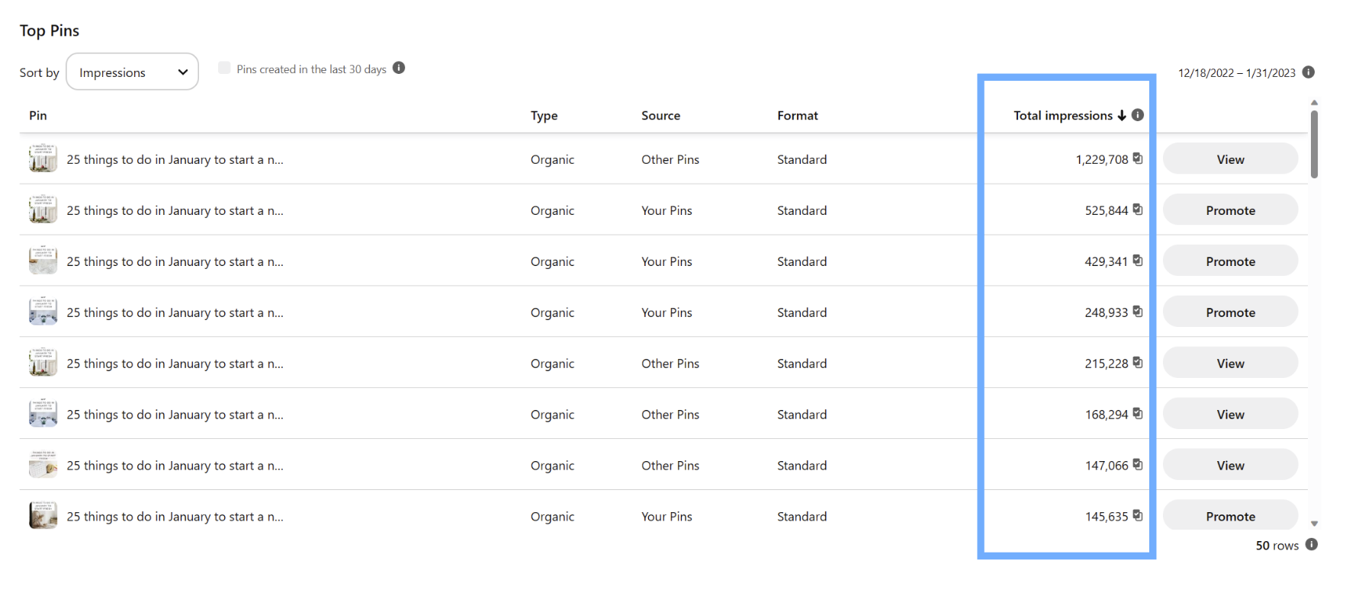Click the Type column header

click(x=545, y=116)
